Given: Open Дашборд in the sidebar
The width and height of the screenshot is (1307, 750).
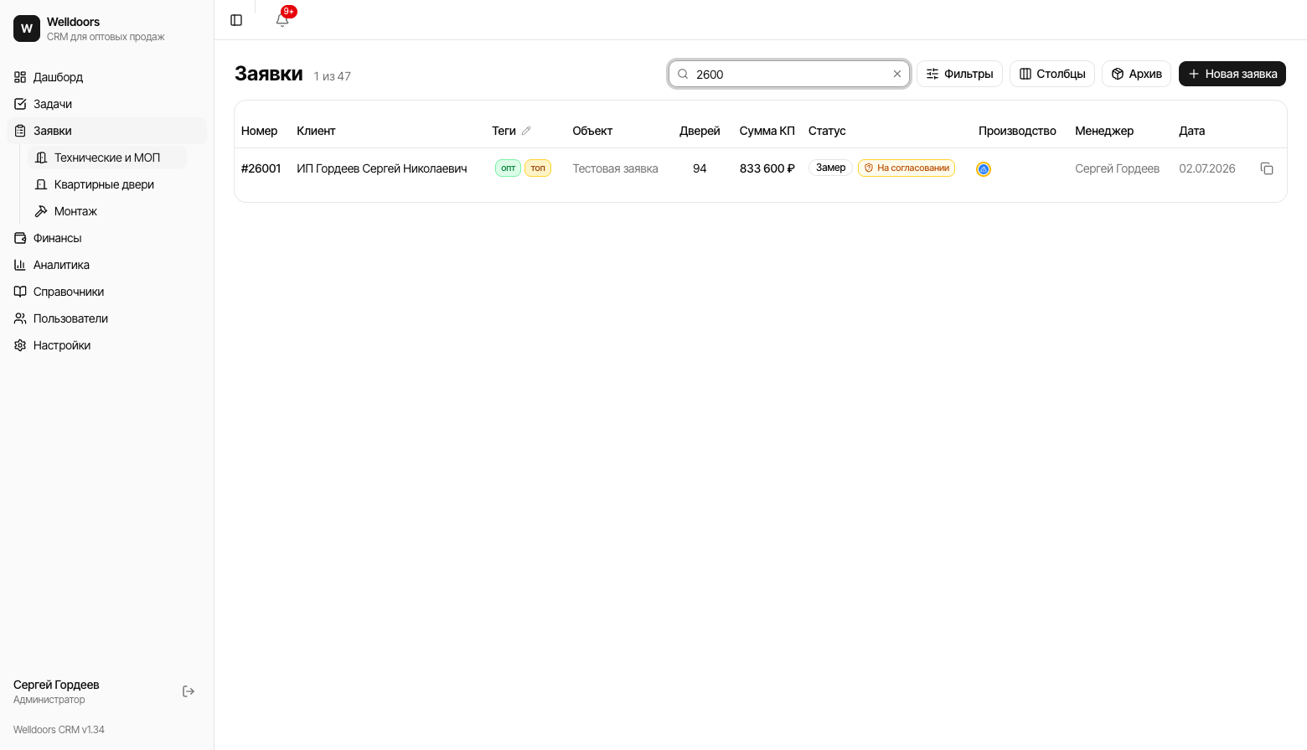Looking at the screenshot, I should (107, 77).
